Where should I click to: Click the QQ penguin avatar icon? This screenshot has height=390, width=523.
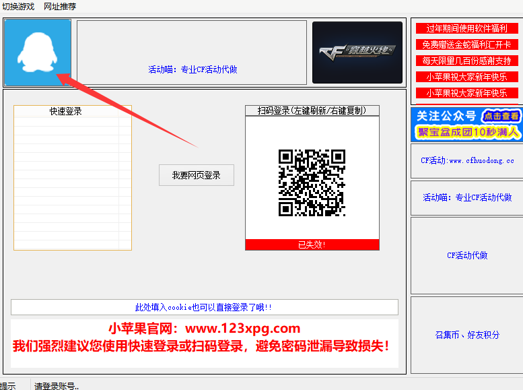38,52
